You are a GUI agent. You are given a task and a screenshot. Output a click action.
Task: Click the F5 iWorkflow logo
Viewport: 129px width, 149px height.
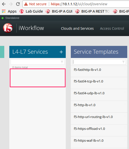8,28
